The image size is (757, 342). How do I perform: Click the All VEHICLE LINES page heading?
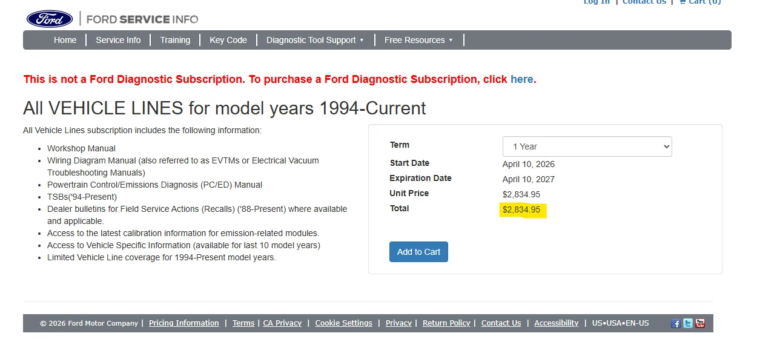coord(225,108)
